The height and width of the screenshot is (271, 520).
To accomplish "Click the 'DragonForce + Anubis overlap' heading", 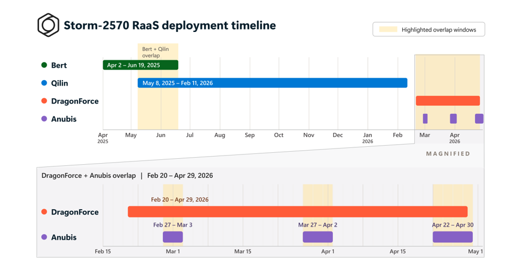I will (x=88, y=176).
